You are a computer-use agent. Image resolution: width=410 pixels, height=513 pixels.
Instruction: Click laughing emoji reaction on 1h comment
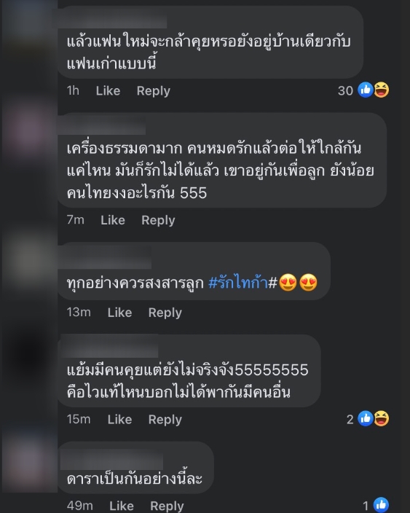(x=381, y=90)
